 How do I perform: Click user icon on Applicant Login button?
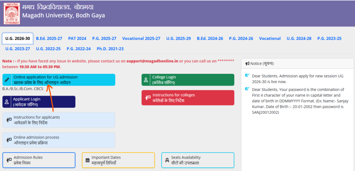pyautogui.click(x=7, y=102)
